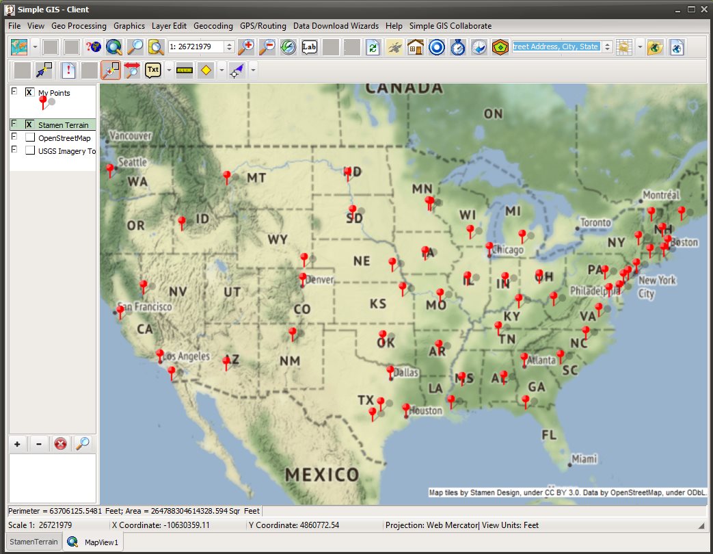Image resolution: width=713 pixels, height=554 pixels.
Task: Enable the USGS Imagery layer
Action: [29, 150]
